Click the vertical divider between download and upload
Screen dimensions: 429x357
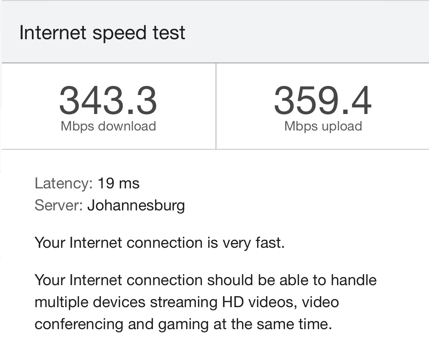coord(216,106)
